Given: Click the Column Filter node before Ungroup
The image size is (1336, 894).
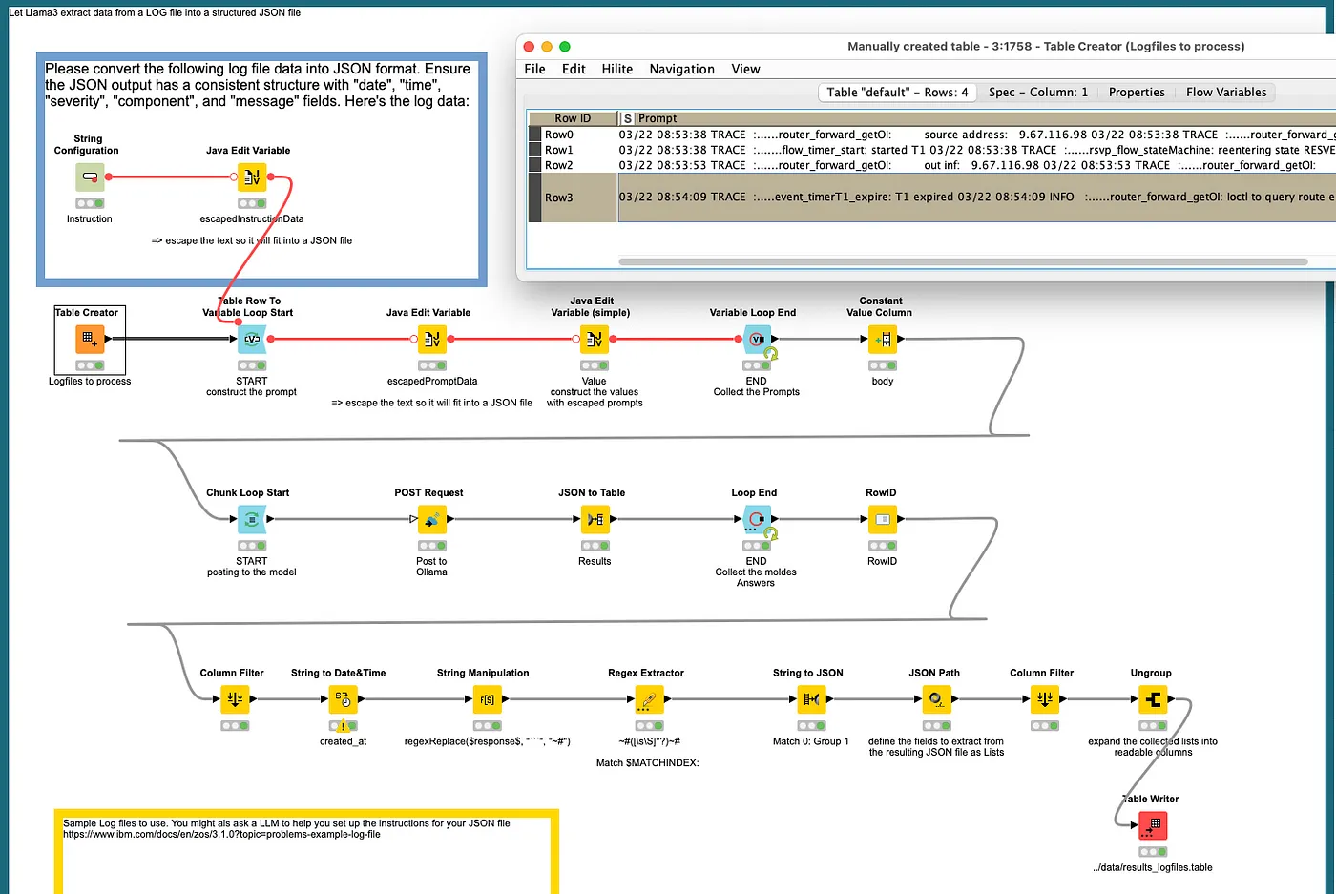Looking at the screenshot, I should 1045,699.
